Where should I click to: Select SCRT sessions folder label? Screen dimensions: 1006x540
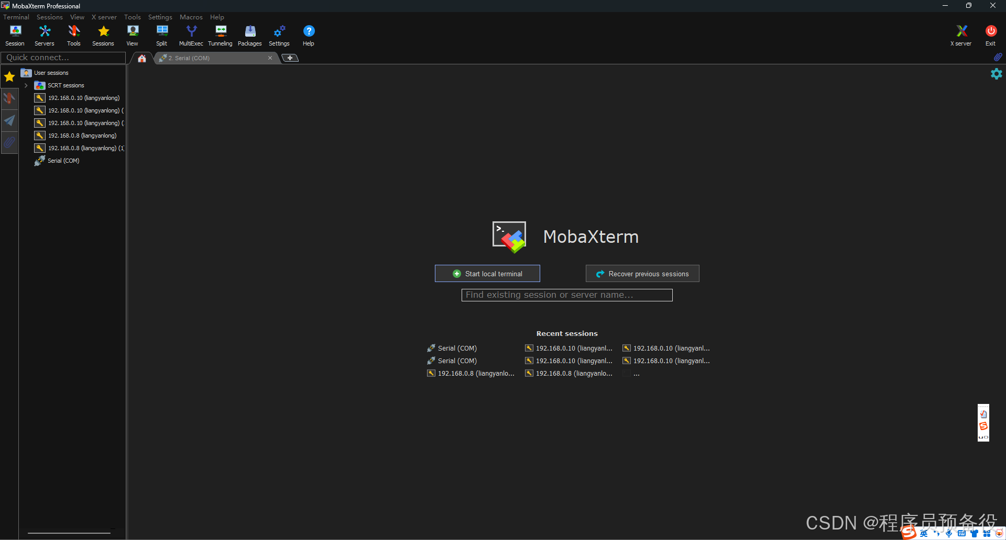pyautogui.click(x=66, y=85)
